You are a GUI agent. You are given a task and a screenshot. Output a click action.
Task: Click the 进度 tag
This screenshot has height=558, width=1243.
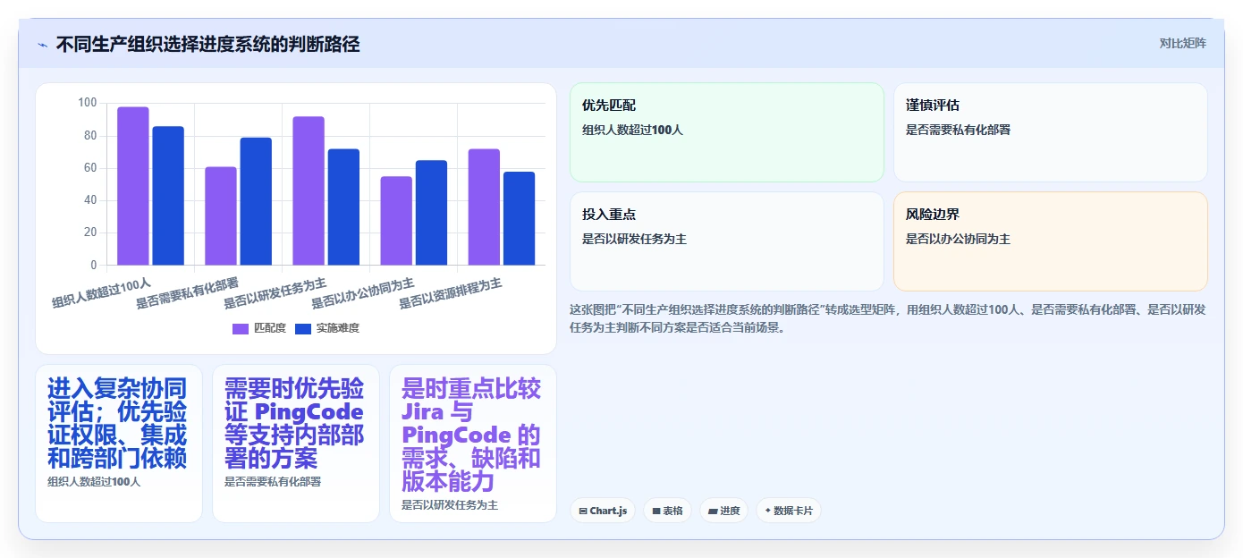(723, 511)
